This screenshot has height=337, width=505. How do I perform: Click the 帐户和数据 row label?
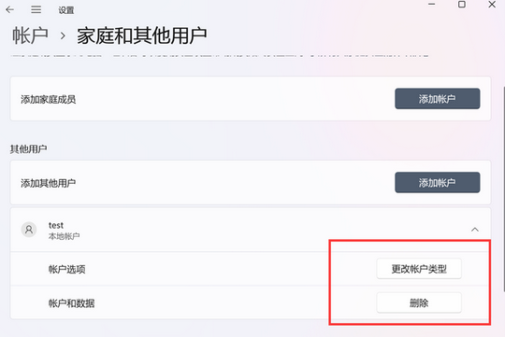(x=71, y=302)
